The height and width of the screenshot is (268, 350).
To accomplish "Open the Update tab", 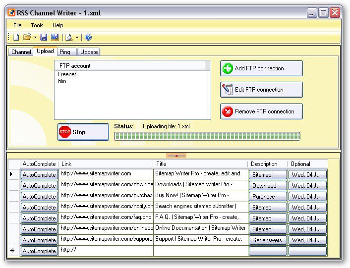I will pos(89,52).
